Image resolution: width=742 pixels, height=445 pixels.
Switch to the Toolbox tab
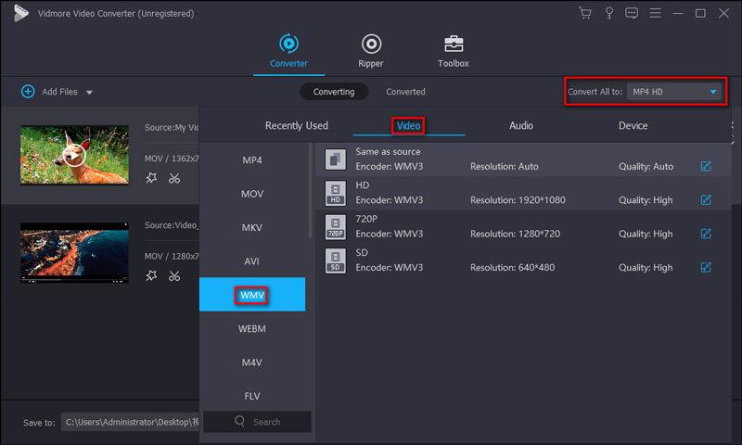coord(454,51)
